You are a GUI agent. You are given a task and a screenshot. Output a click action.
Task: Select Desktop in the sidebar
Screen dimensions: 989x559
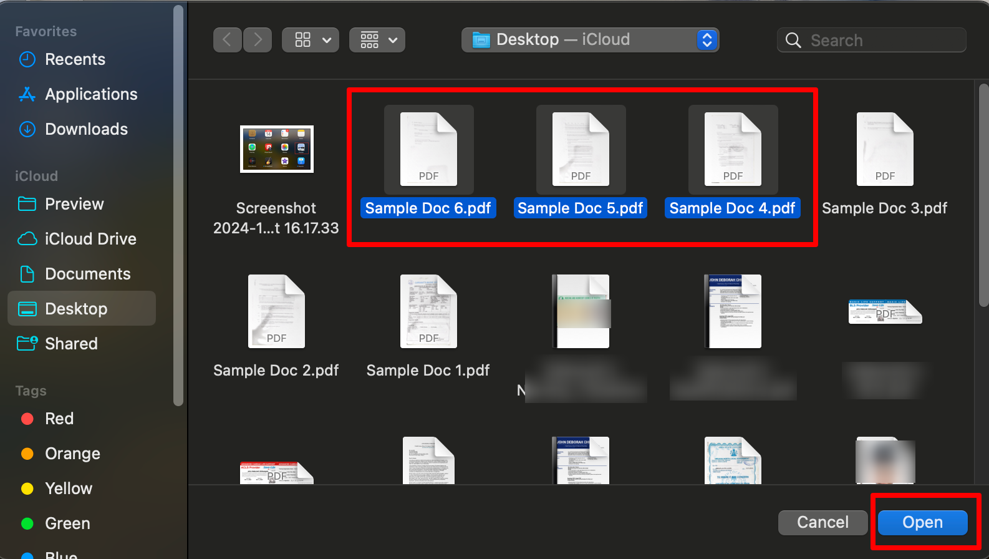82,308
